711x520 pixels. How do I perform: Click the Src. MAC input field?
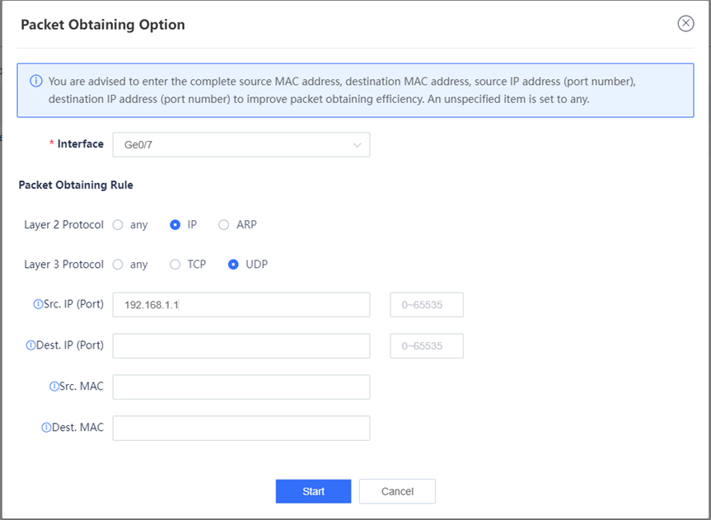tap(241, 387)
